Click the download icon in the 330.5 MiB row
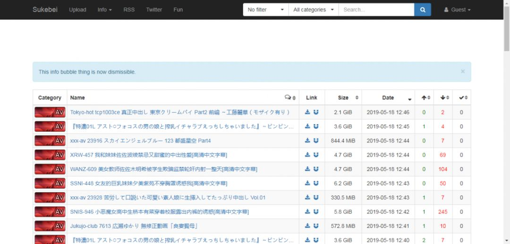510x244 pixels. (307, 197)
